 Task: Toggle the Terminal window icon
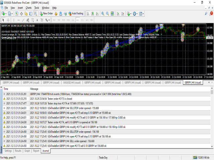31,14
